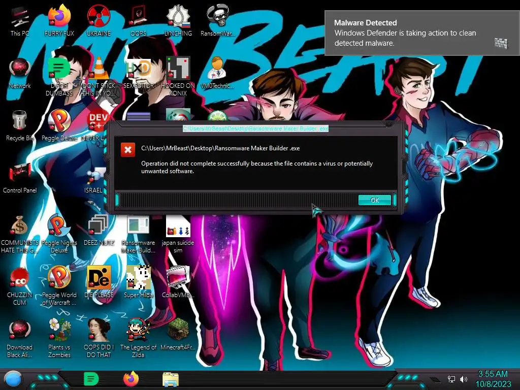Screen dimensions: 520x390
Task: Click the Malware Detected notification
Action: [x=422, y=33]
